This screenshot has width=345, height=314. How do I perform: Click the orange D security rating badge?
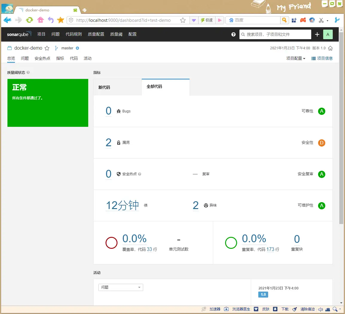322,143
